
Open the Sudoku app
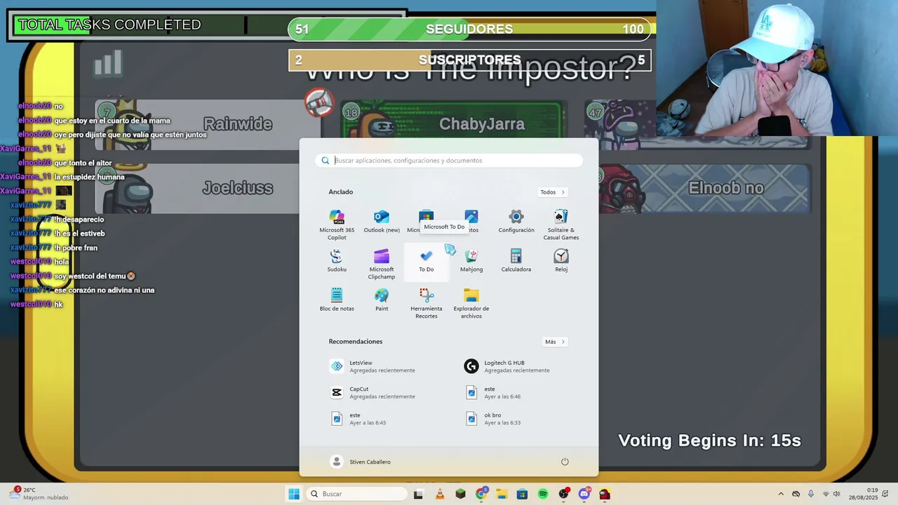point(337,261)
